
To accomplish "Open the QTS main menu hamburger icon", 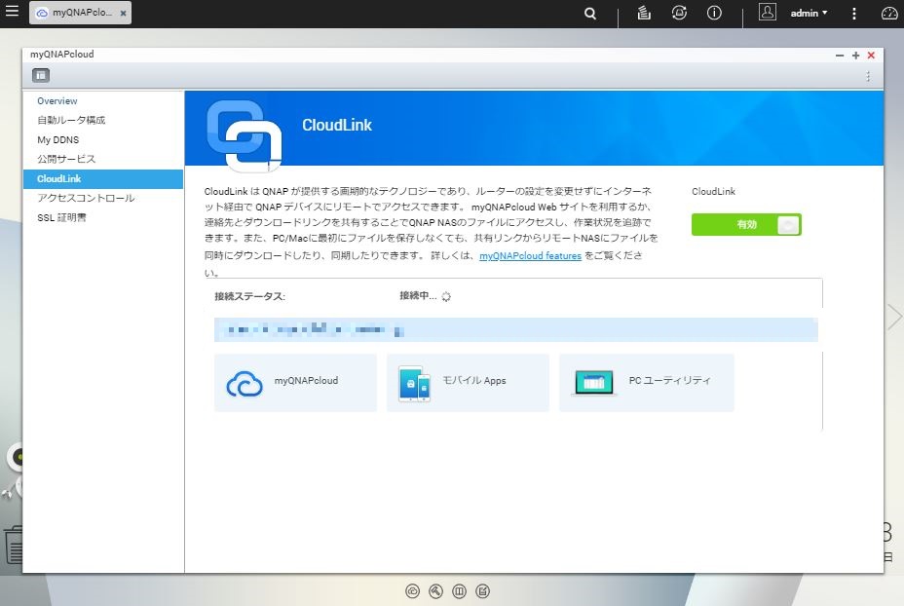I will [x=12, y=12].
